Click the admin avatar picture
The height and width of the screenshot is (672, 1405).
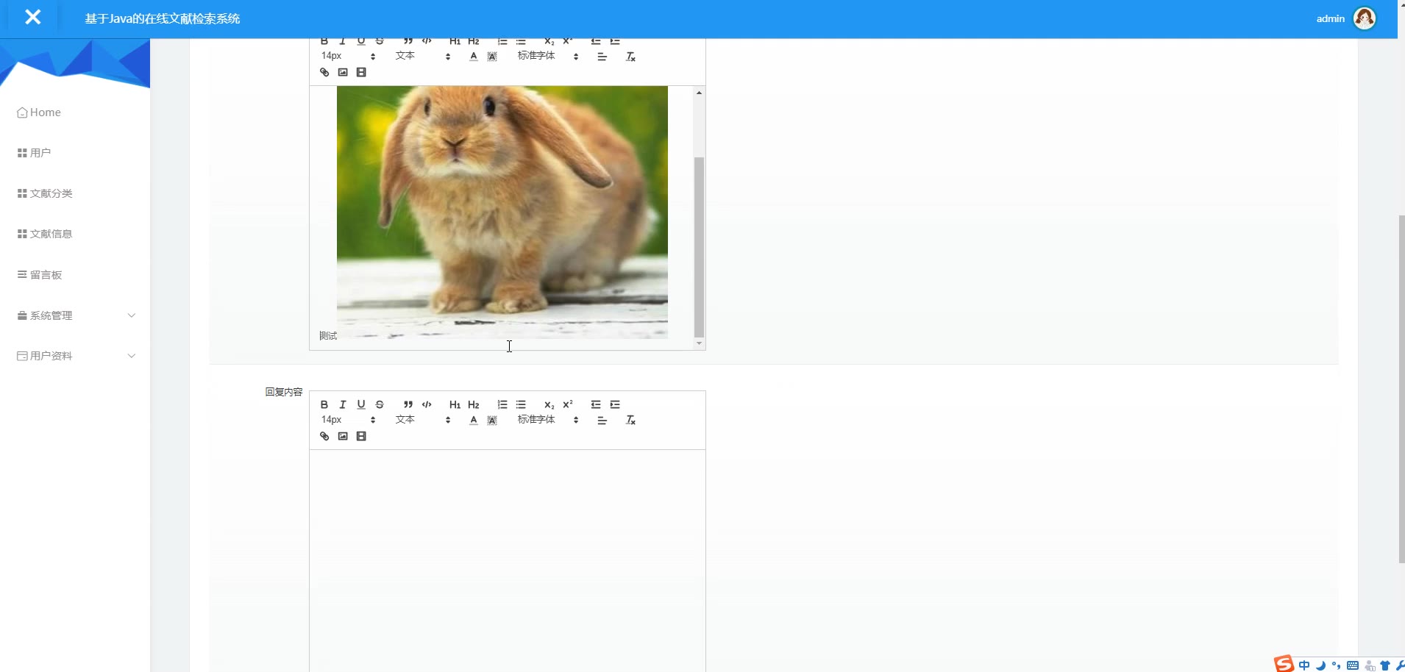click(x=1365, y=18)
